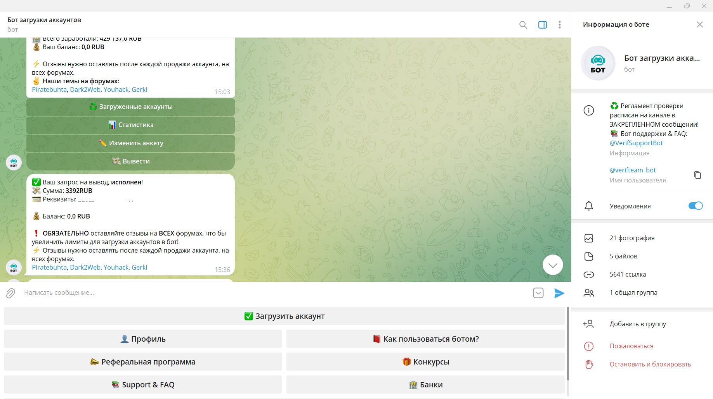Hide the bot keyboard using the input-field icon
Image resolution: width=713 pixels, height=399 pixels.
coord(538,293)
